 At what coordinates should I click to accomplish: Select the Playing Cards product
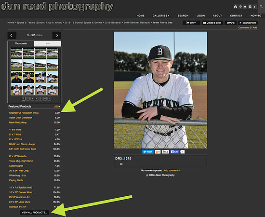16,180
